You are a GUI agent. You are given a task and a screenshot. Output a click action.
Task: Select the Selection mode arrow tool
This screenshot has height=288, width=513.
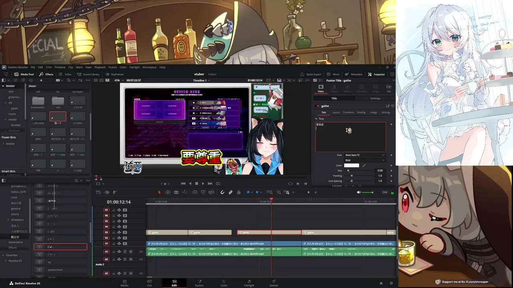point(159,192)
